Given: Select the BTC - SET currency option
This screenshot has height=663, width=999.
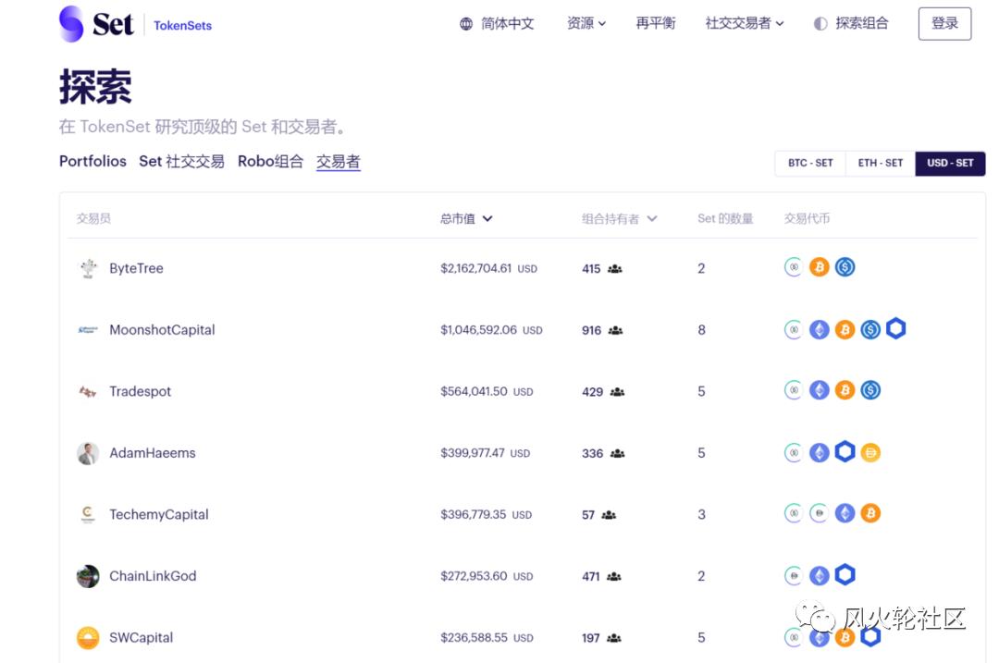Looking at the screenshot, I should [808, 163].
